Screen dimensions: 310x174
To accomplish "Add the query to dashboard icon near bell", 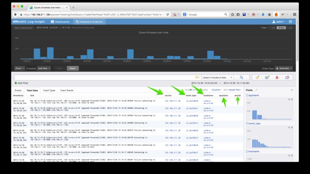I will 267,78.
